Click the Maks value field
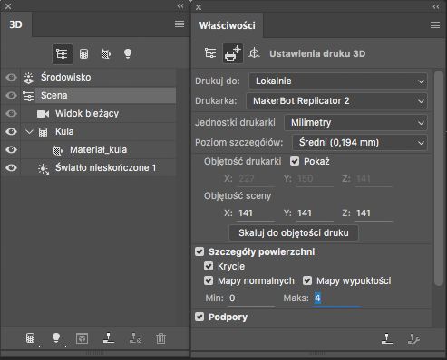 [x=337, y=298]
